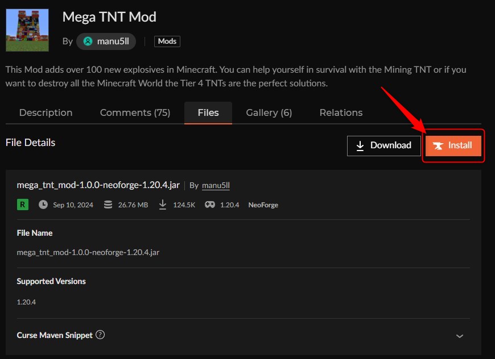Expand the Curse Maven Snippet section
This screenshot has height=359, width=495.
click(460, 336)
